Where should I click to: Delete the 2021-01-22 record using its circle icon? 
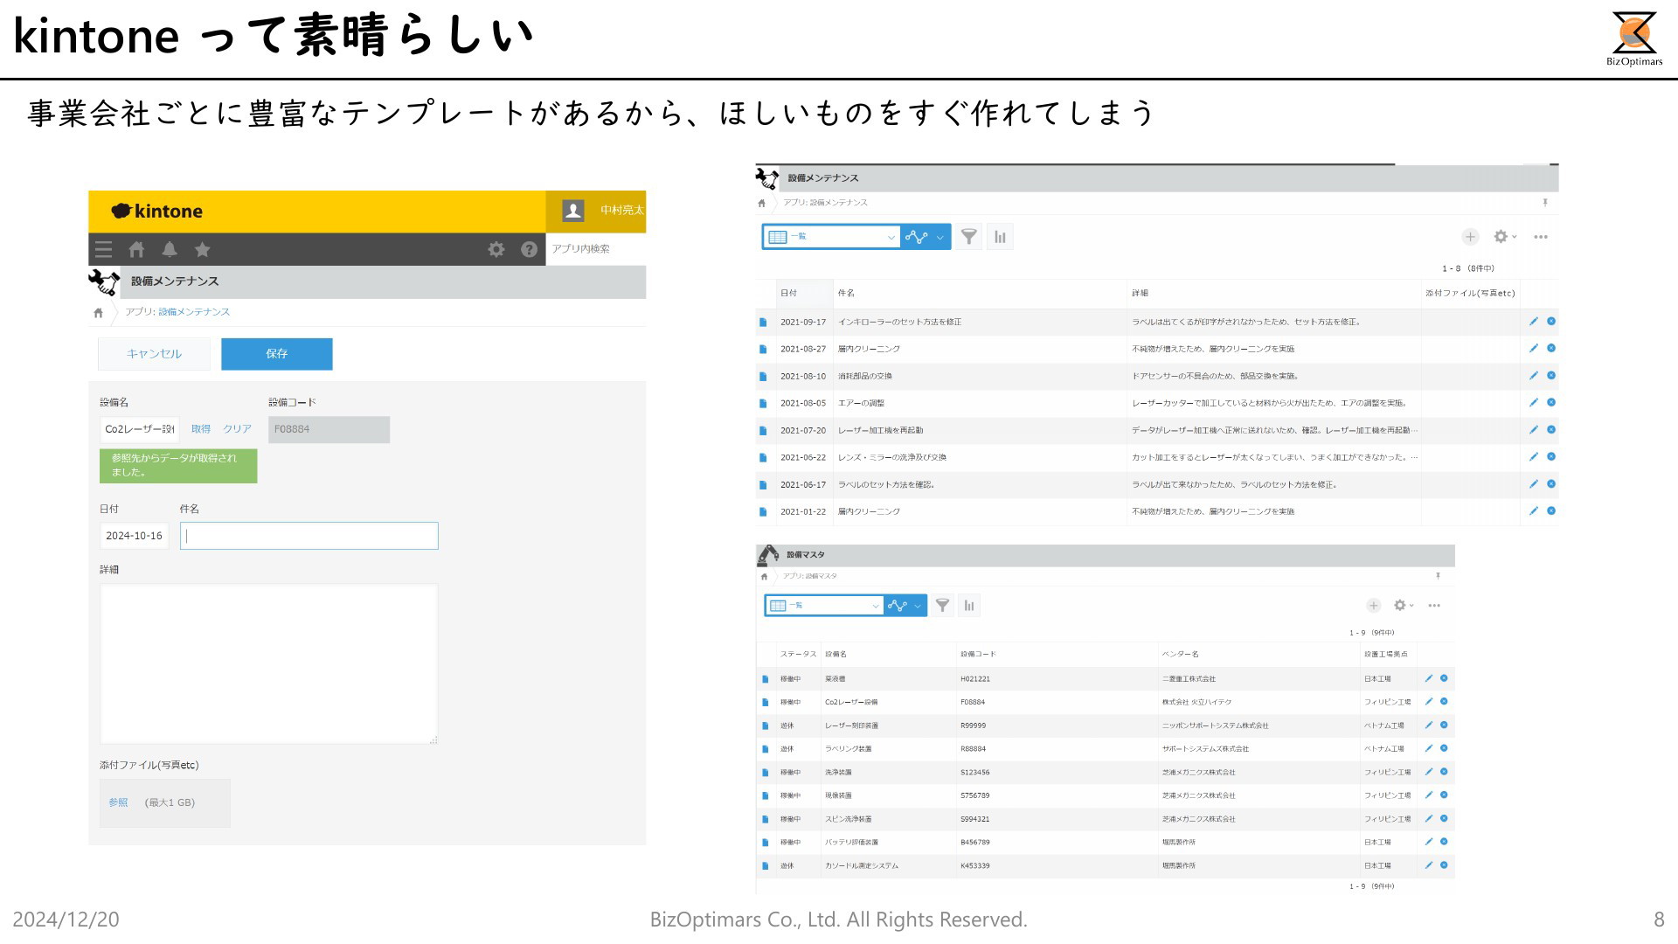click(1551, 511)
